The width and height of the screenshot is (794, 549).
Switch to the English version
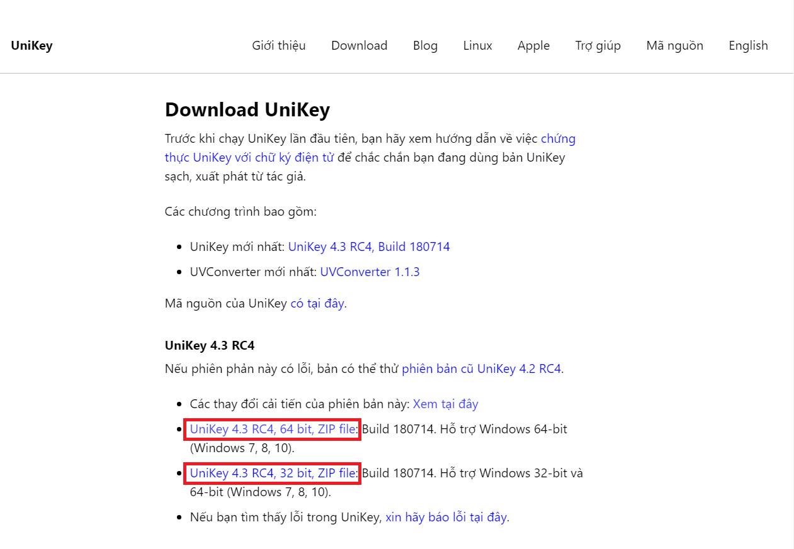[x=748, y=45]
